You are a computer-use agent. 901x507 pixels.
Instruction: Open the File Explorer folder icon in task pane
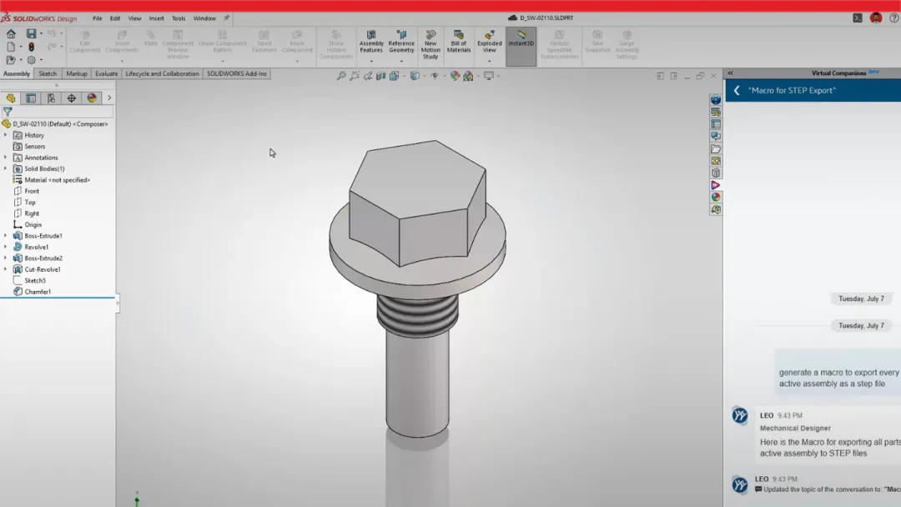coord(716,148)
